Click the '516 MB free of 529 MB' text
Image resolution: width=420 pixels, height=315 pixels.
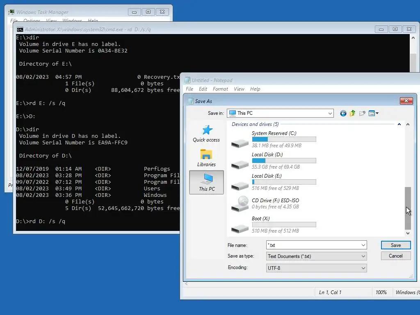point(275,188)
